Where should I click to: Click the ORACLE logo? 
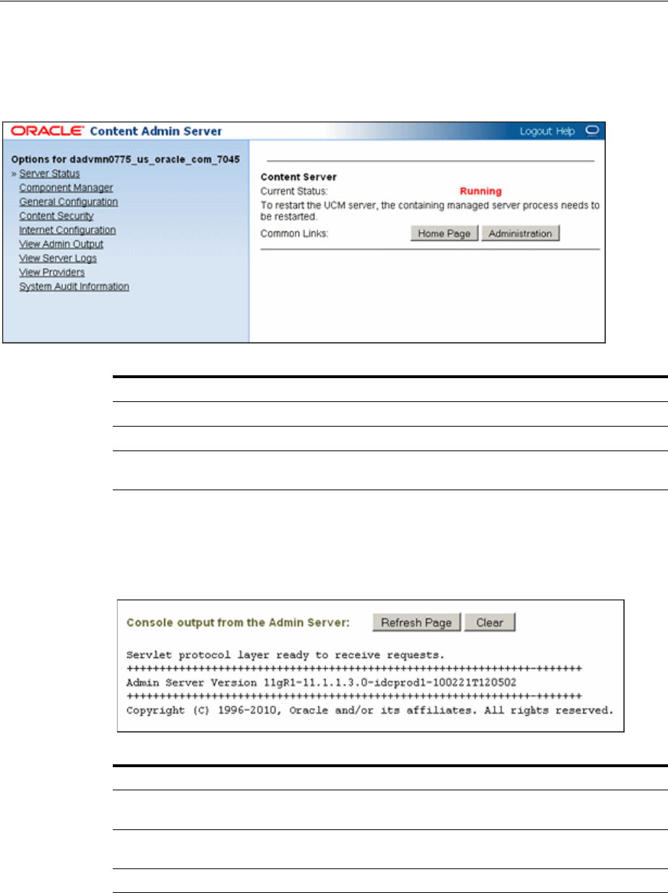click(x=47, y=132)
